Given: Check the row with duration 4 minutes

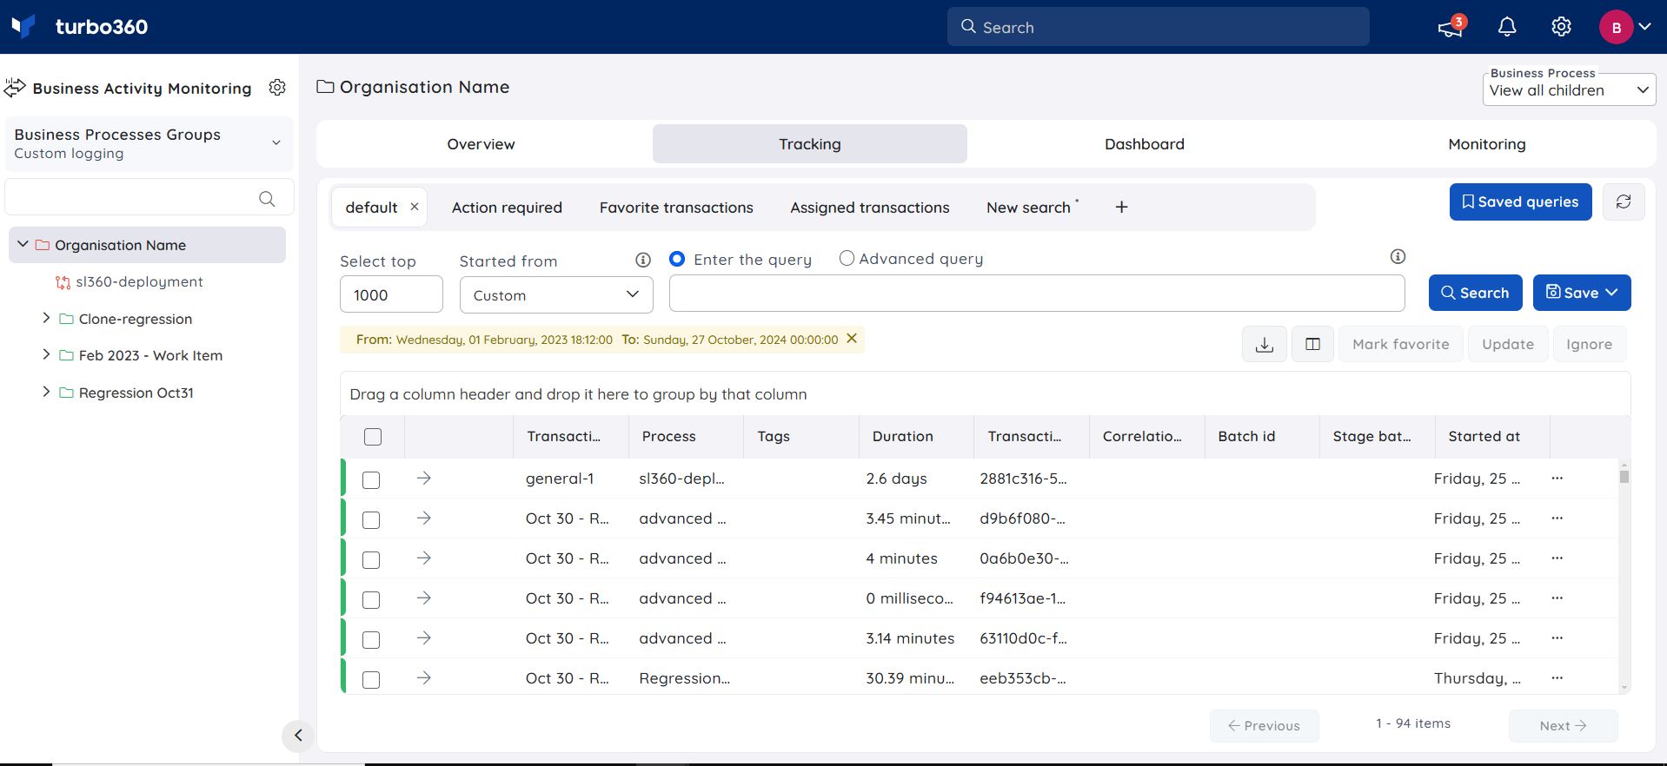Looking at the screenshot, I should (371, 560).
